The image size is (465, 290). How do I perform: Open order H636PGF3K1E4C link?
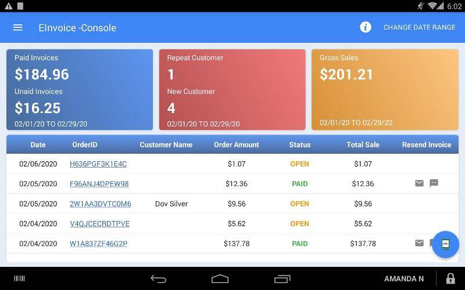click(x=98, y=164)
